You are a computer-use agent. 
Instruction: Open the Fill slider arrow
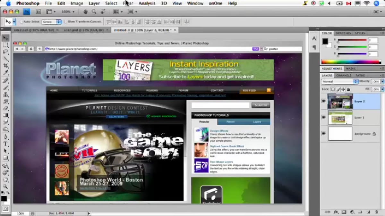pos(382,89)
